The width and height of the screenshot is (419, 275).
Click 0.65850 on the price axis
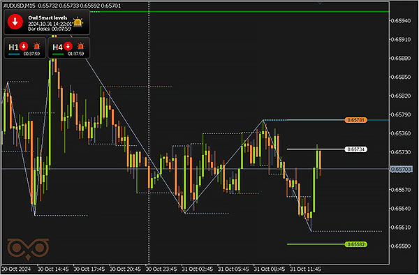(401, 77)
